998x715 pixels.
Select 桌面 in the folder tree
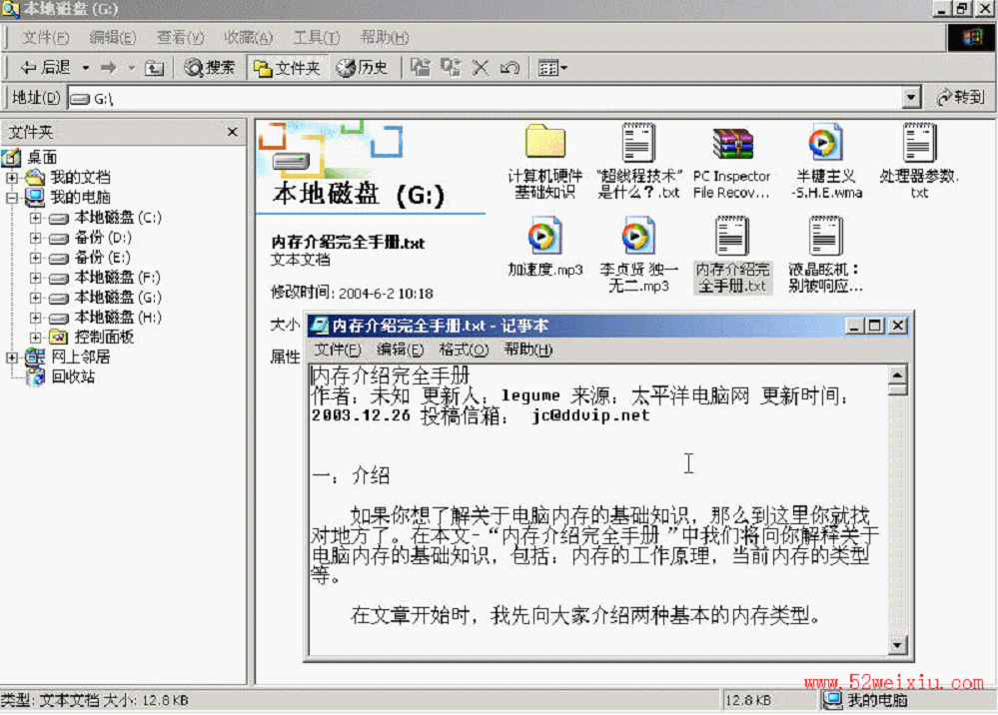(x=42, y=157)
